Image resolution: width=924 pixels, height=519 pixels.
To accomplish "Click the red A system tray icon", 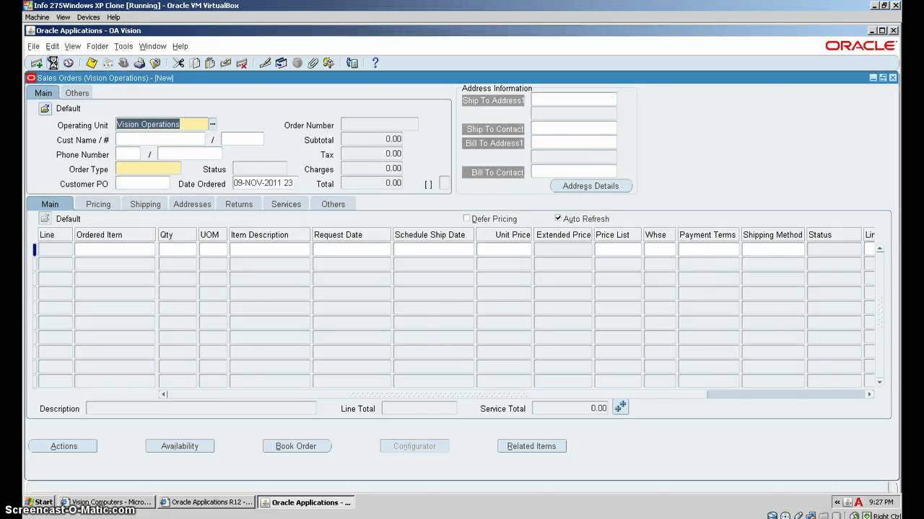I will point(859,502).
